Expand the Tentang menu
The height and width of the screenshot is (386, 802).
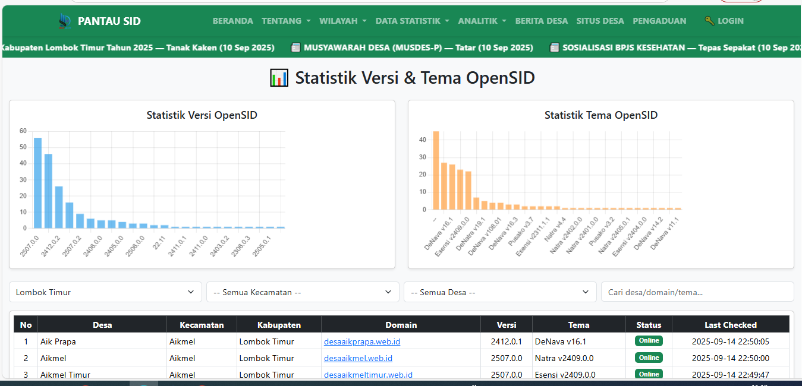(286, 21)
